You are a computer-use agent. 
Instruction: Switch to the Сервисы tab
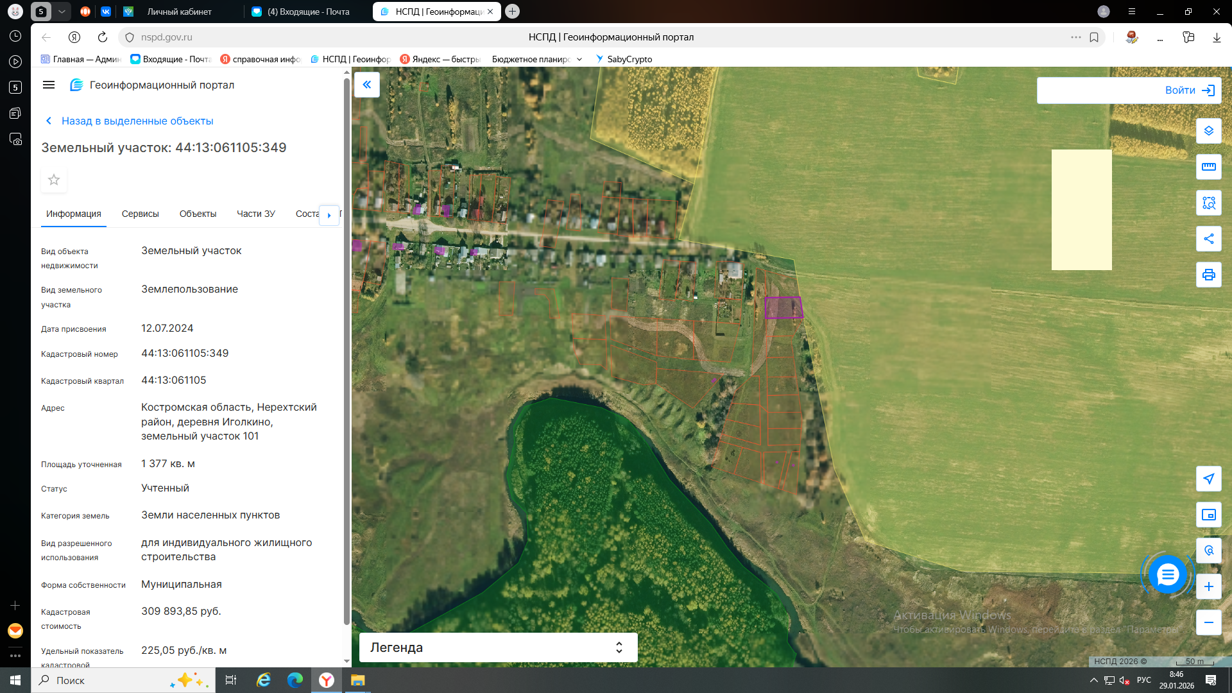141,214
